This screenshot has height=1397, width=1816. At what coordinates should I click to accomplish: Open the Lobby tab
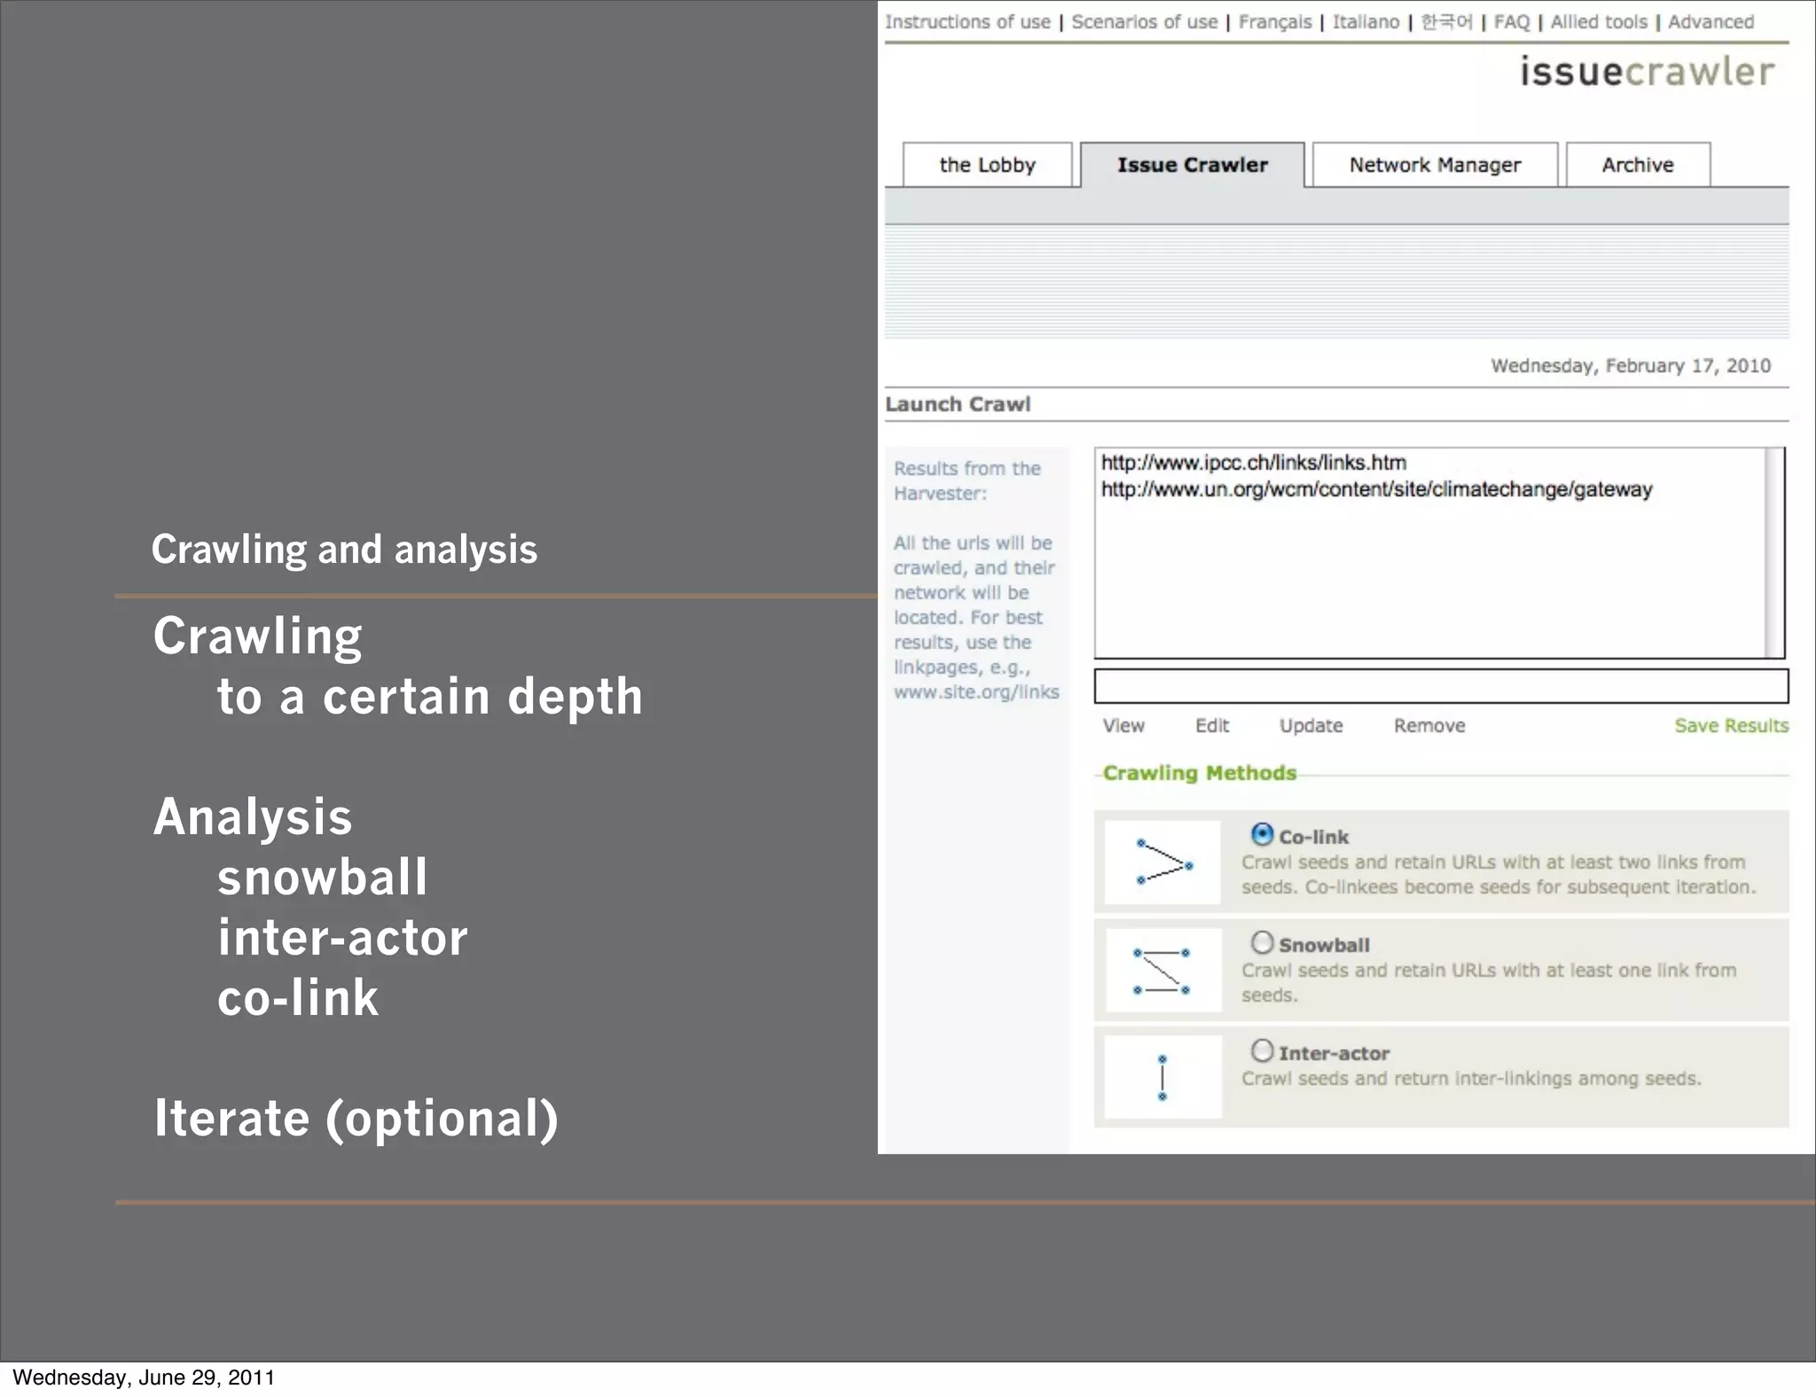[x=987, y=165]
